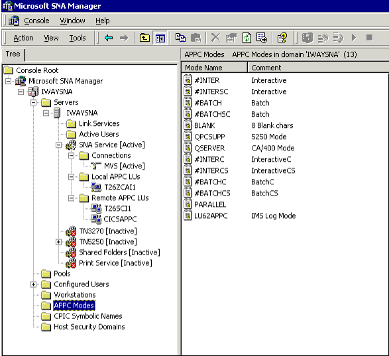Select the CICSAPPC remote LU item

(120, 219)
